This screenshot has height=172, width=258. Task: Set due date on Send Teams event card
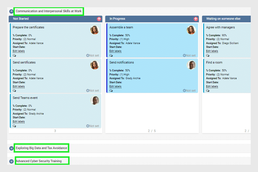pos(93,126)
